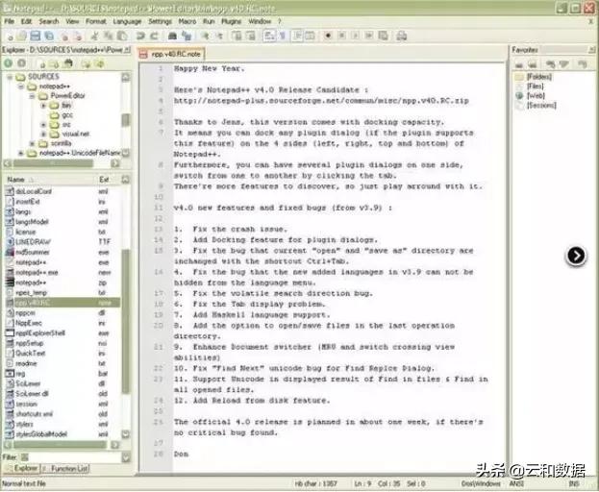Screen dimensions: 599x492
Task: Collapse the notepad++ folder node
Action: 21,86
